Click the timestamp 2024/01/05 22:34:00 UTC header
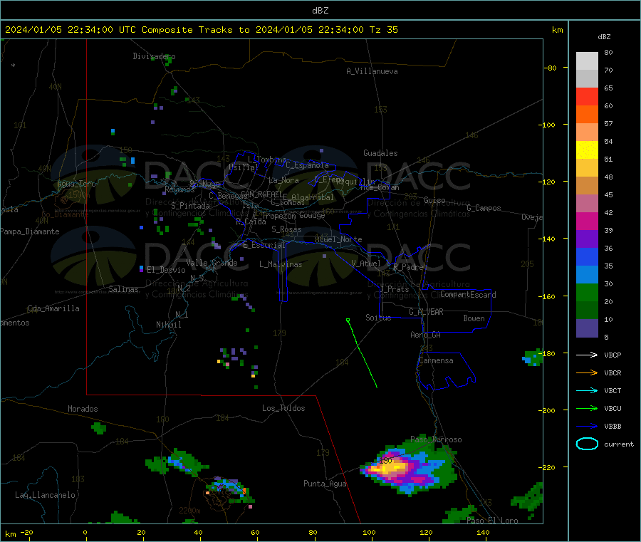641x542 pixels. point(71,30)
